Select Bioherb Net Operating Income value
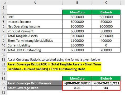Screen dimensions: 125x95 point(106,26)
